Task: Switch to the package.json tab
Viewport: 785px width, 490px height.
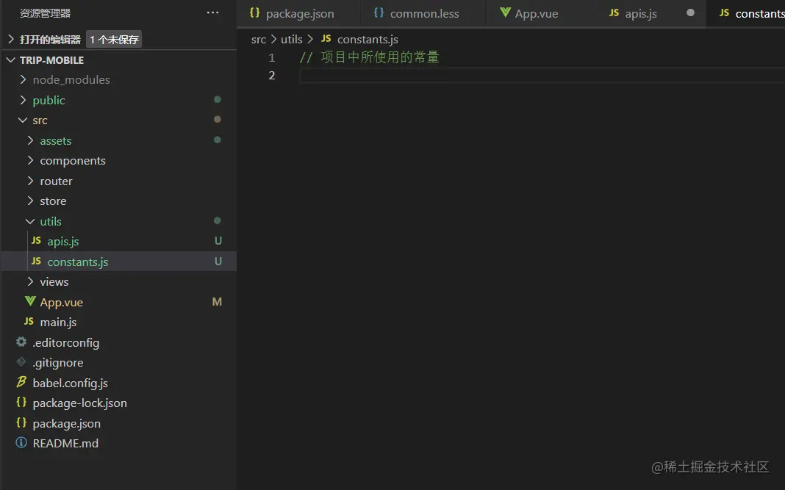Action: tap(298, 13)
